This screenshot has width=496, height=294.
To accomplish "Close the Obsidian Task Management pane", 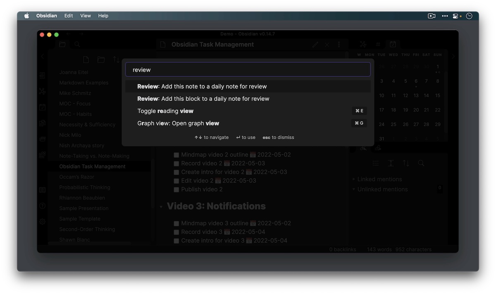I will 327,45.
